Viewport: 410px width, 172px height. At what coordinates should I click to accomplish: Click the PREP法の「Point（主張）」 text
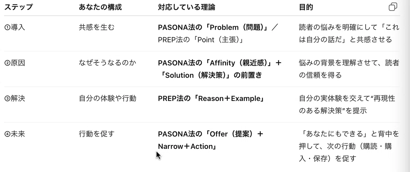pos(201,40)
